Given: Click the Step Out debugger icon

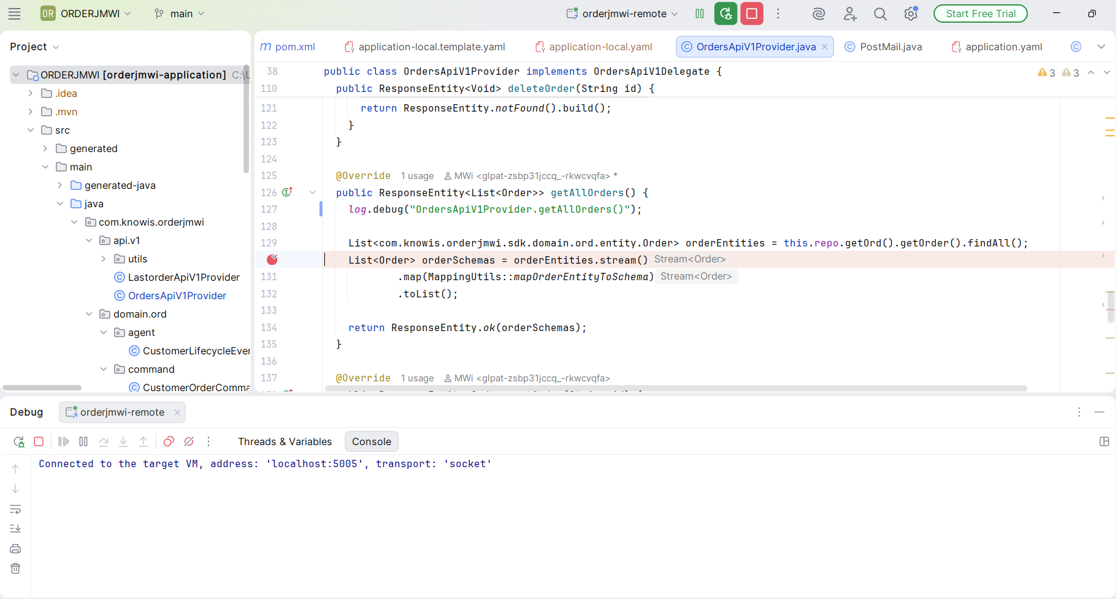Looking at the screenshot, I should [x=143, y=441].
